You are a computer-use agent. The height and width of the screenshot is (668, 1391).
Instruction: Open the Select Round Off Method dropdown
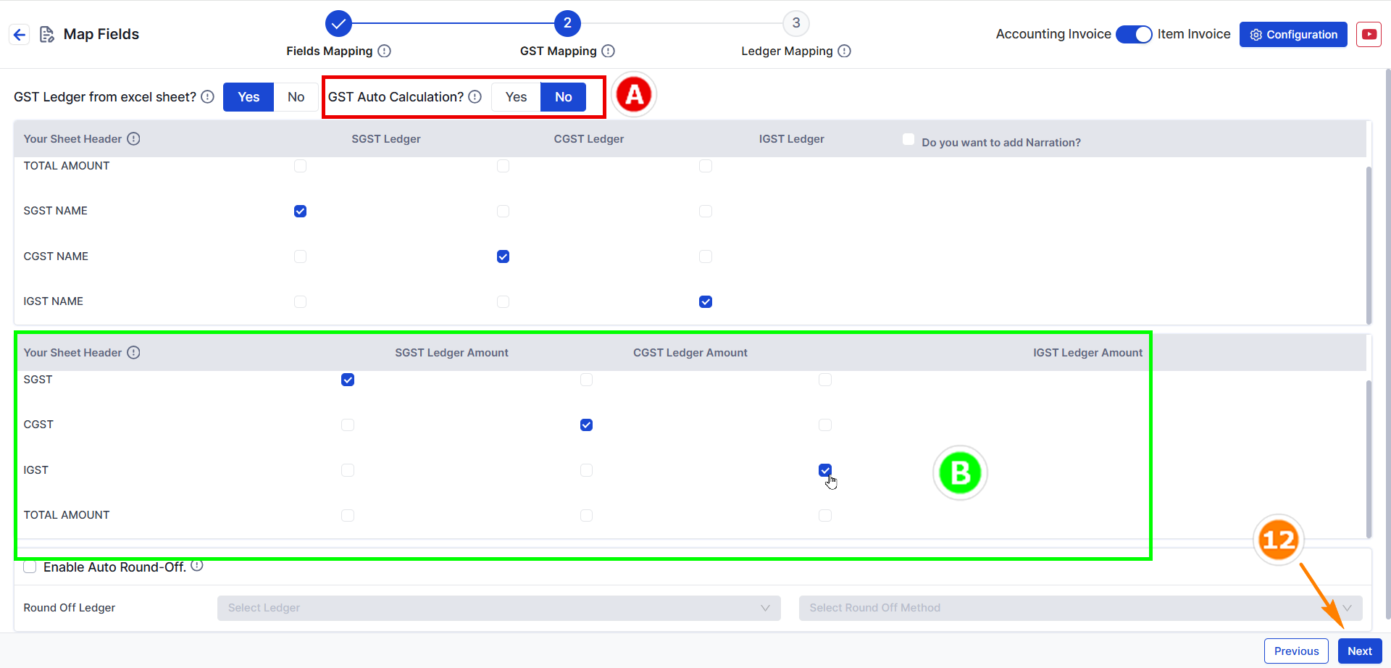(1081, 608)
